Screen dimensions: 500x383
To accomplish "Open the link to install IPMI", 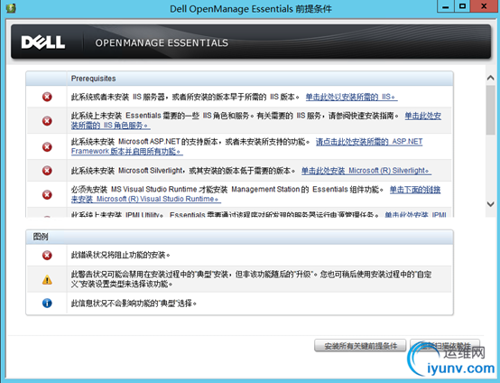I will (x=415, y=214).
